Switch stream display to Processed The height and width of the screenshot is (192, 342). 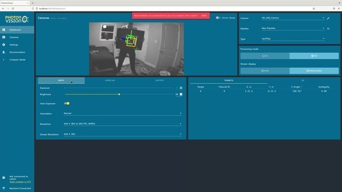[x=314, y=71]
